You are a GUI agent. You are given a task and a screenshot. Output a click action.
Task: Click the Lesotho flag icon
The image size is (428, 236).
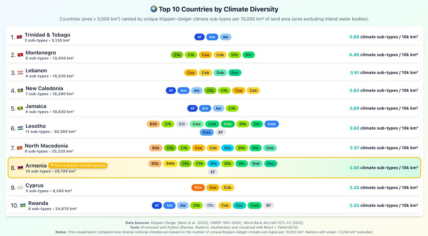(20, 128)
